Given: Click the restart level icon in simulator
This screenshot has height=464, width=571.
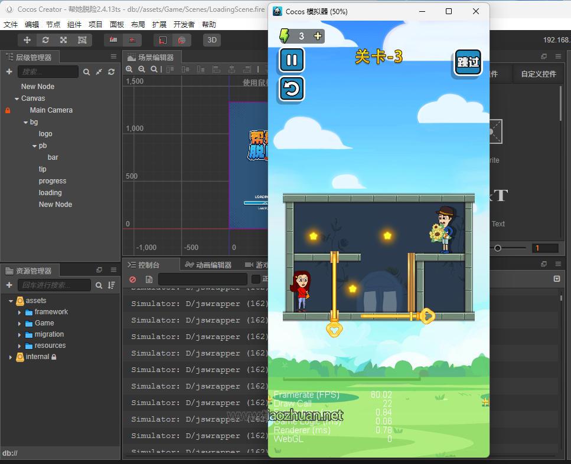Looking at the screenshot, I should 292,89.
